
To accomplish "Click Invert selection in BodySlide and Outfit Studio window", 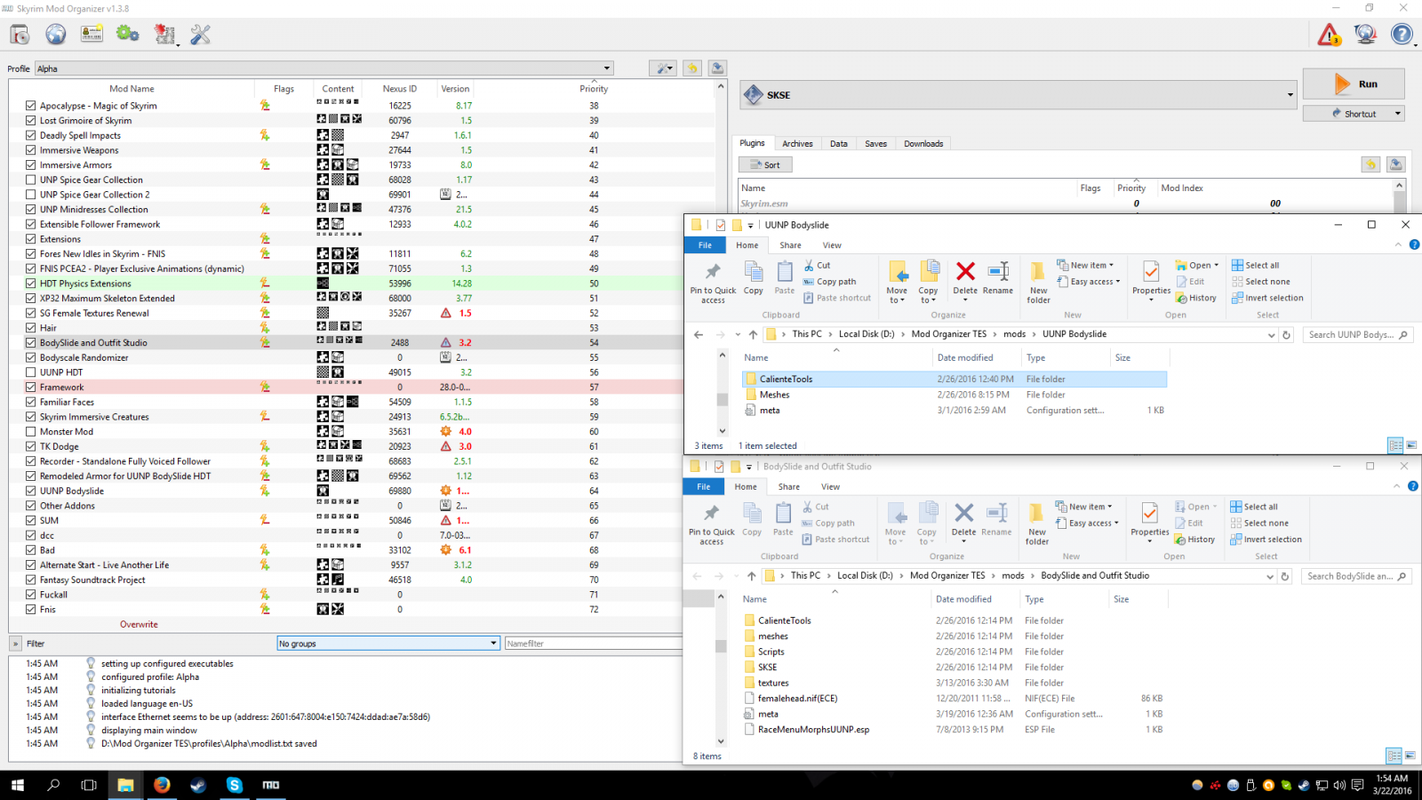I will tap(1266, 540).
